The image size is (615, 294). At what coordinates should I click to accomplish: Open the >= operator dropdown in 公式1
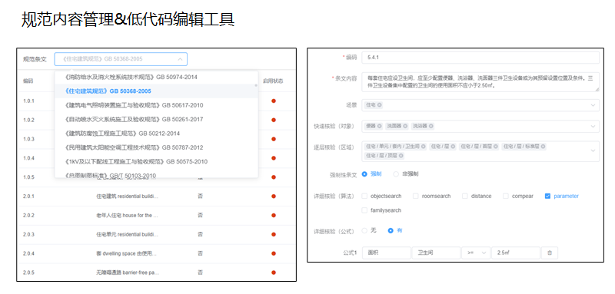point(476,253)
